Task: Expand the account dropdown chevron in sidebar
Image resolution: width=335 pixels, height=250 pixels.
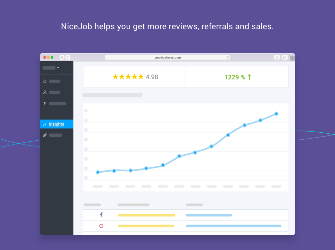Action: (58, 68)
